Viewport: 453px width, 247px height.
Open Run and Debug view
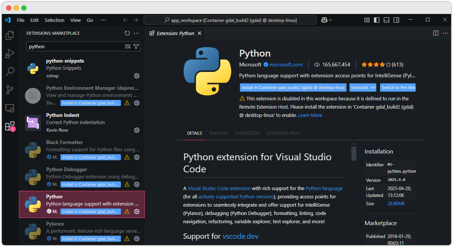pyautogui.click(x=10, y=54)
